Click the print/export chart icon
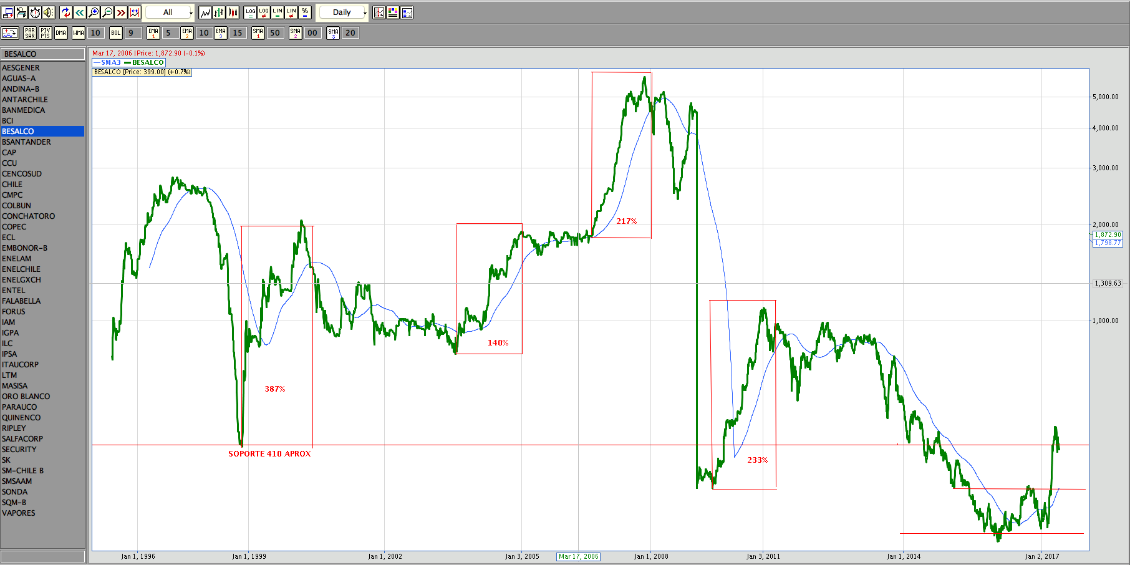The height and width of the screenshot is (565, 1130). 22,12
